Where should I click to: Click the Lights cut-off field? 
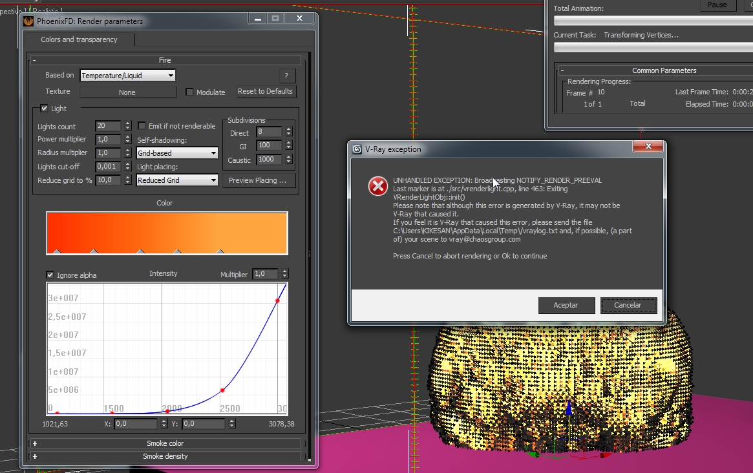108,166
